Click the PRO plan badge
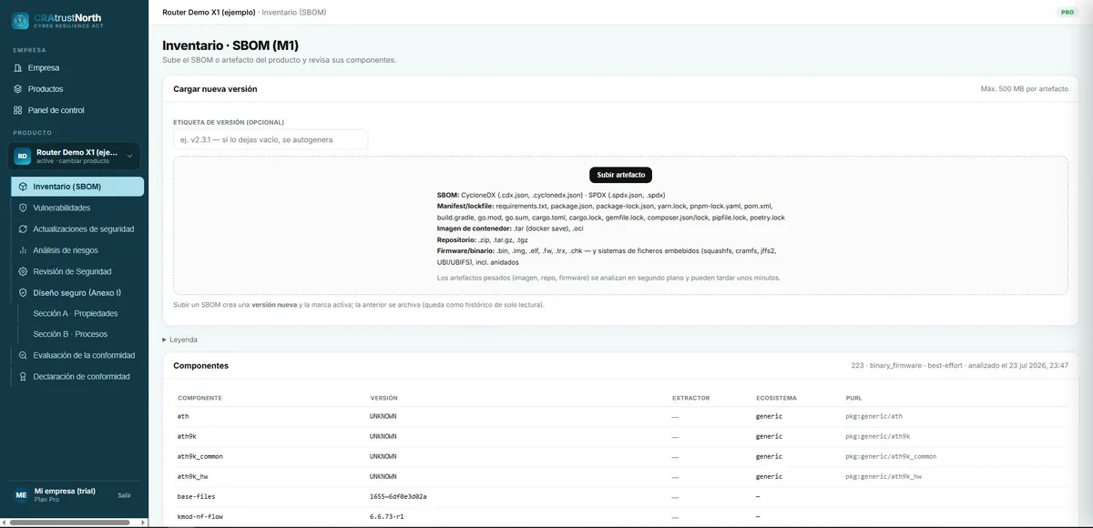Viewport: 1093px width, 528px height. 1067,13
